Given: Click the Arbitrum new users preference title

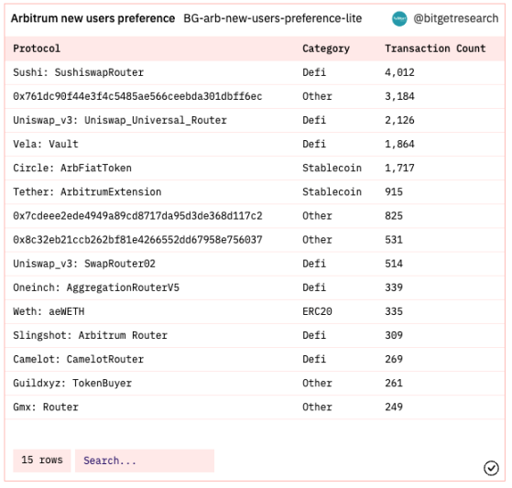Looking at the screenshot, I should click(x=93, y=18).
